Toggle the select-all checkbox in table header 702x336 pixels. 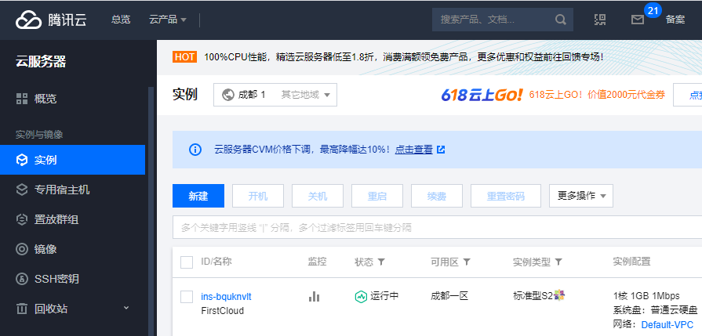pyautogui.click(x=187, y=262)
